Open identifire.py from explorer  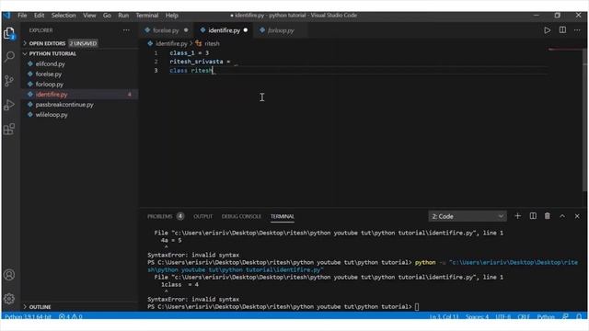pos(52,94)
